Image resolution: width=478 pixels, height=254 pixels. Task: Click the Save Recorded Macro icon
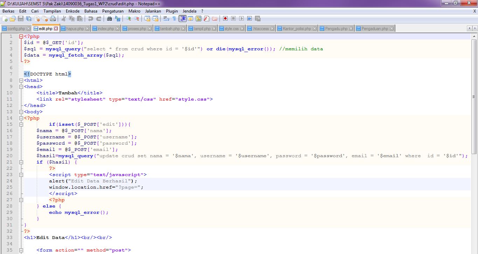pyautogui.click(x=257, y=19)
